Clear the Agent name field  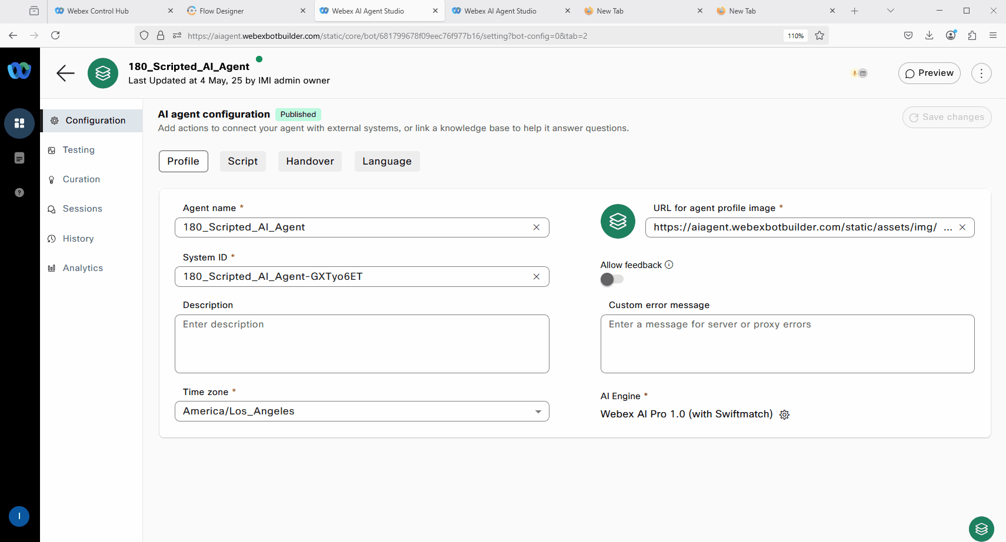537,227
